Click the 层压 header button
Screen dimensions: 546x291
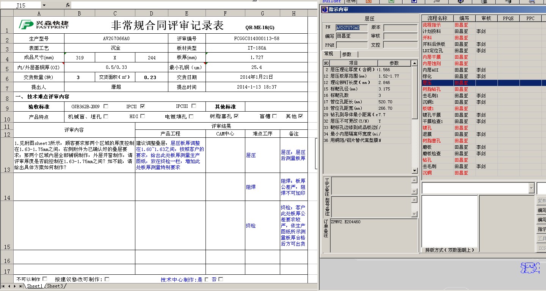pyautogui.click(x=370, y=19)
